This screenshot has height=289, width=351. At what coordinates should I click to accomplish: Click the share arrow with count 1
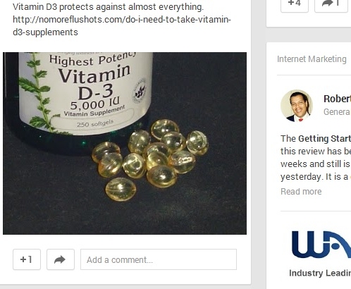point(331,4)
